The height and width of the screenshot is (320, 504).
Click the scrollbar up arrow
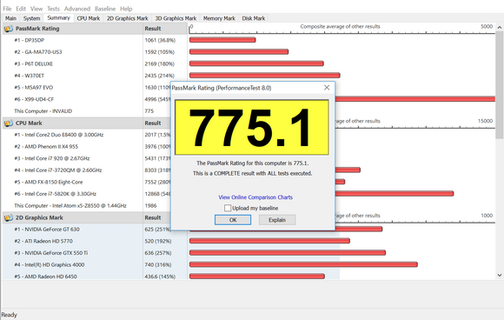(x=500, y=28)
